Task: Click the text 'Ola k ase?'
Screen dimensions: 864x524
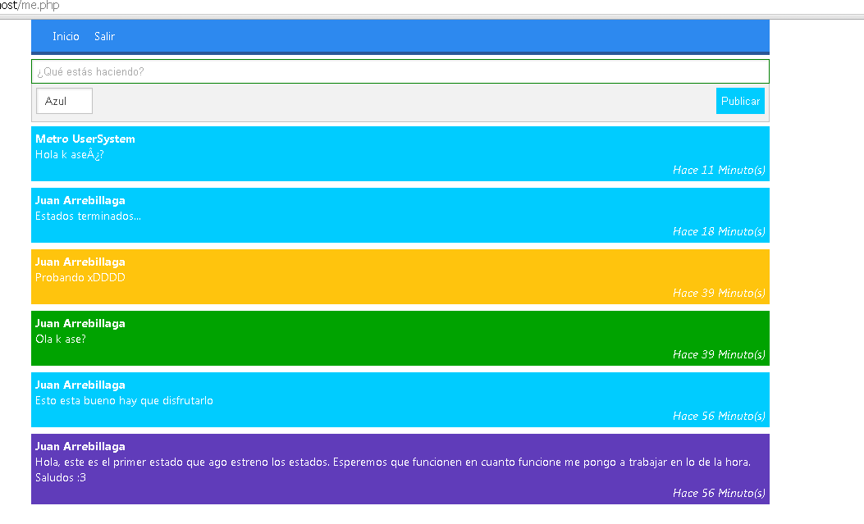Action: [x=61, y=339]
